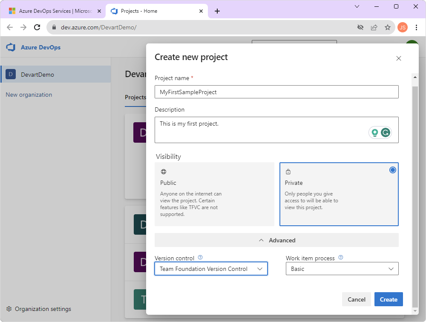Screen dimensions: 426x322
Task: Open the Work item process dropdown
Action: (342, 269)
